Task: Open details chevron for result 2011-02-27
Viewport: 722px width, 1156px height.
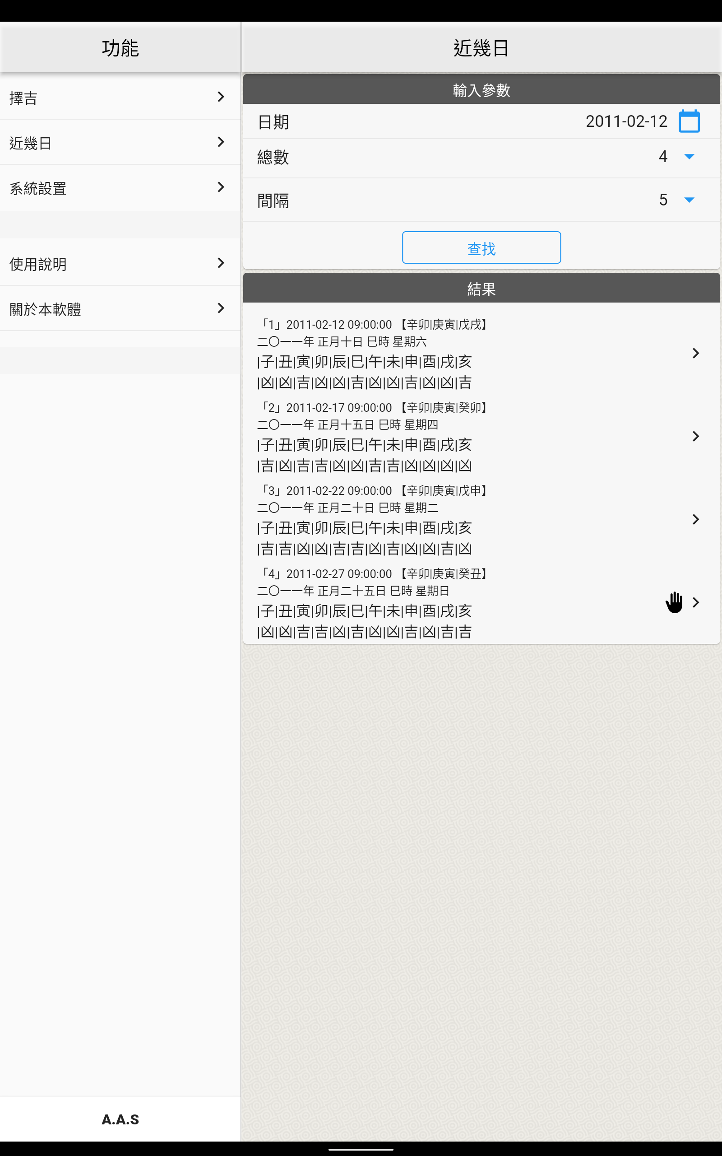Action: click(x=696, y=602)
